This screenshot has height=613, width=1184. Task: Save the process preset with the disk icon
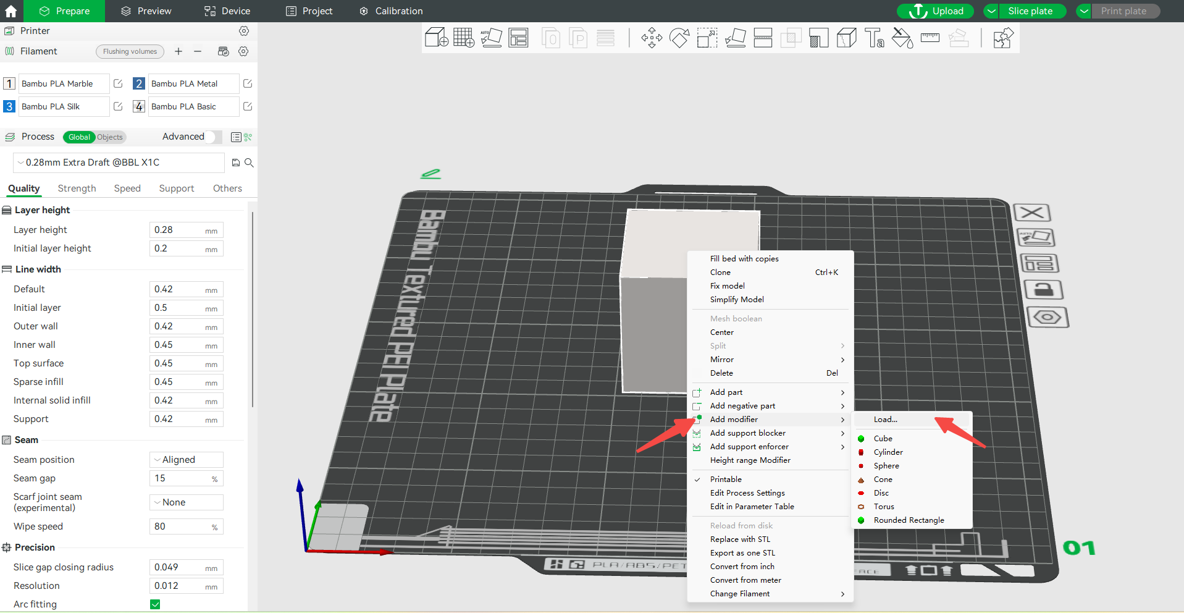click(x=235, y=163)
